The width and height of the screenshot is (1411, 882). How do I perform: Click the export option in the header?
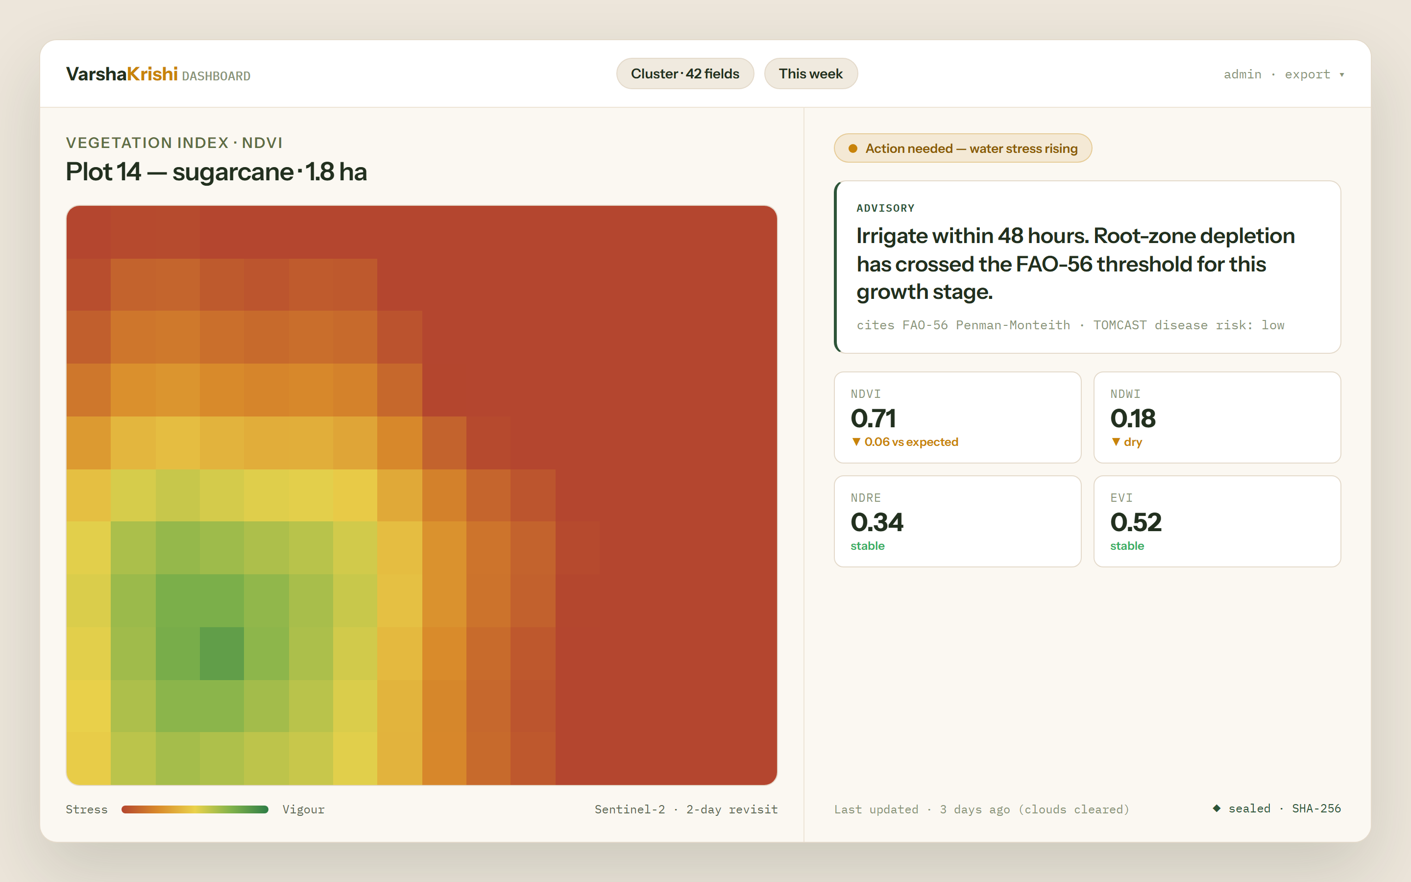pos(1307,74)
